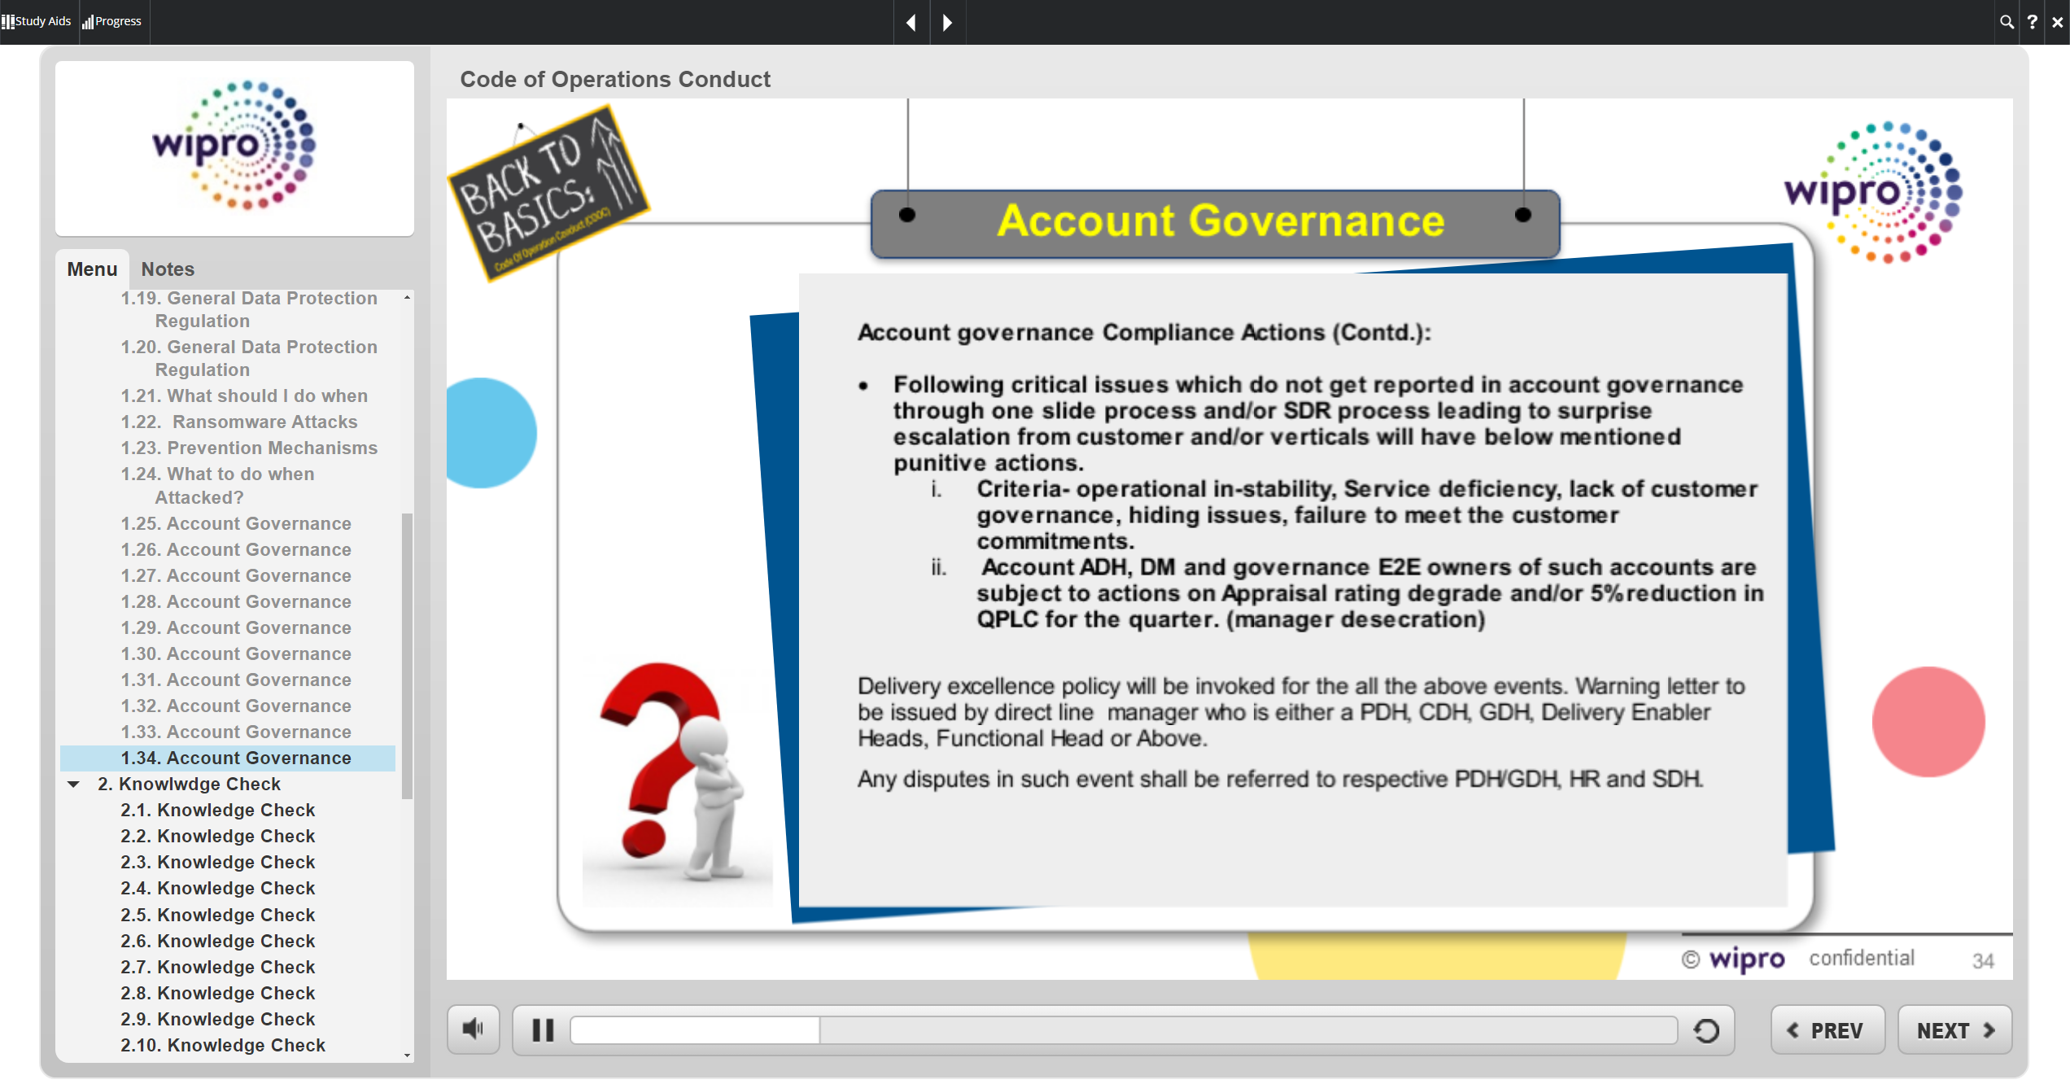Screen dimensions: 2070x1084
Task: Open help question mark icon
Action: [x=2032, y=22]
